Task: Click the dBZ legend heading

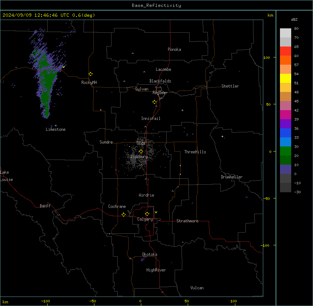Action: coord(294,19)
